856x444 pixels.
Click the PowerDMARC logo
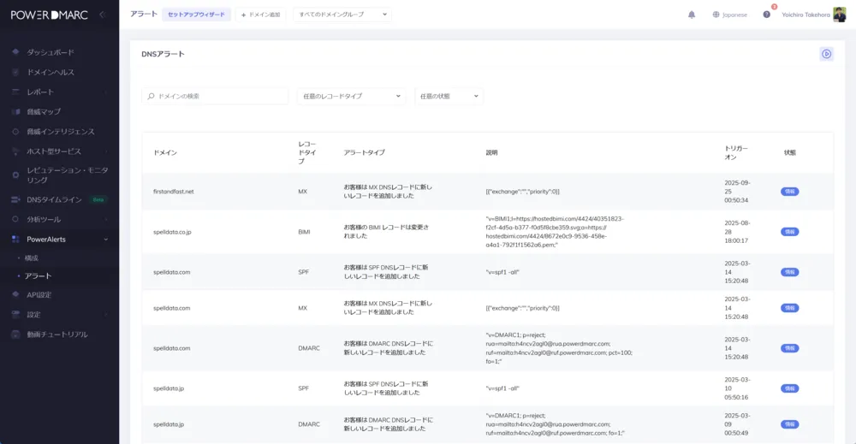[x=49, y=15]
